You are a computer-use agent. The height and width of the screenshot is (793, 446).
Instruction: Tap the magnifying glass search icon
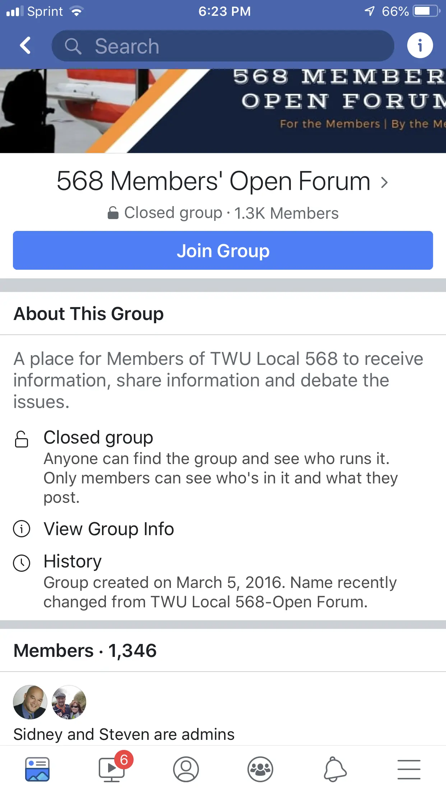[x=73, y=46]
